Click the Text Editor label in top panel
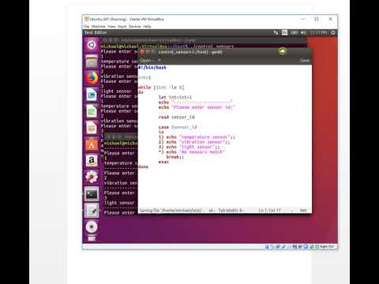Screen dimensions: 379x284 96,32
